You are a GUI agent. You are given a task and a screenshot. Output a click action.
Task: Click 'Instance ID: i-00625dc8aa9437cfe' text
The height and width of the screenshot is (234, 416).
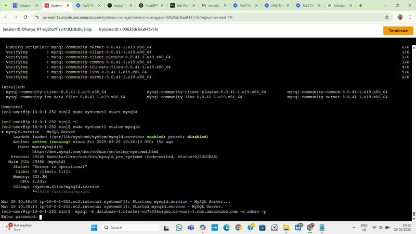coord(128,29)
